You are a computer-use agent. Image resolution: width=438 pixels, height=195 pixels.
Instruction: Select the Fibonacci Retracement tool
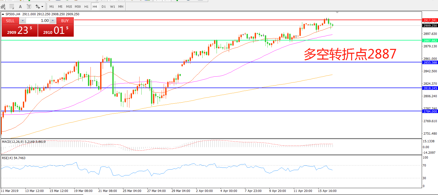click(12, 7)
